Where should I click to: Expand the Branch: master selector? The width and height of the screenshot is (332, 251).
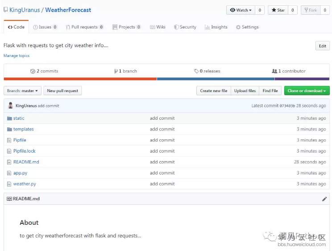(22, 91)
